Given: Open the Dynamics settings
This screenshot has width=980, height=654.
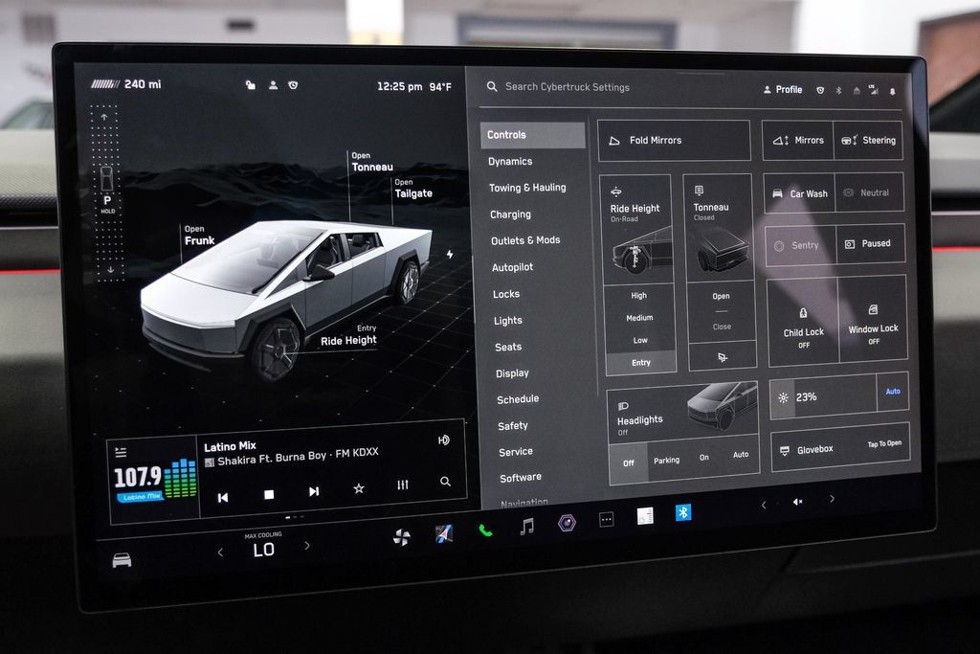Looking at the screenshot, I should (x=510, y=161).
